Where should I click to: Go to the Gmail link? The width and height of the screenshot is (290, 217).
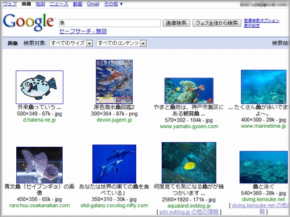click(93, 4)
